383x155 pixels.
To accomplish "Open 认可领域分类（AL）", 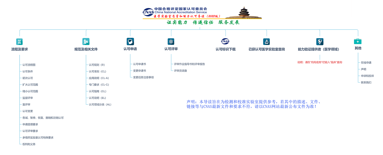I will [100, 105].
